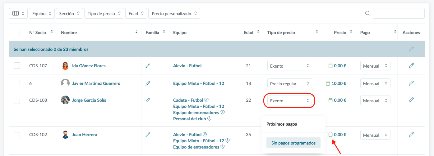Click the search text field
434x156 pixels.
pyautogui.click(x=398, y=13)
